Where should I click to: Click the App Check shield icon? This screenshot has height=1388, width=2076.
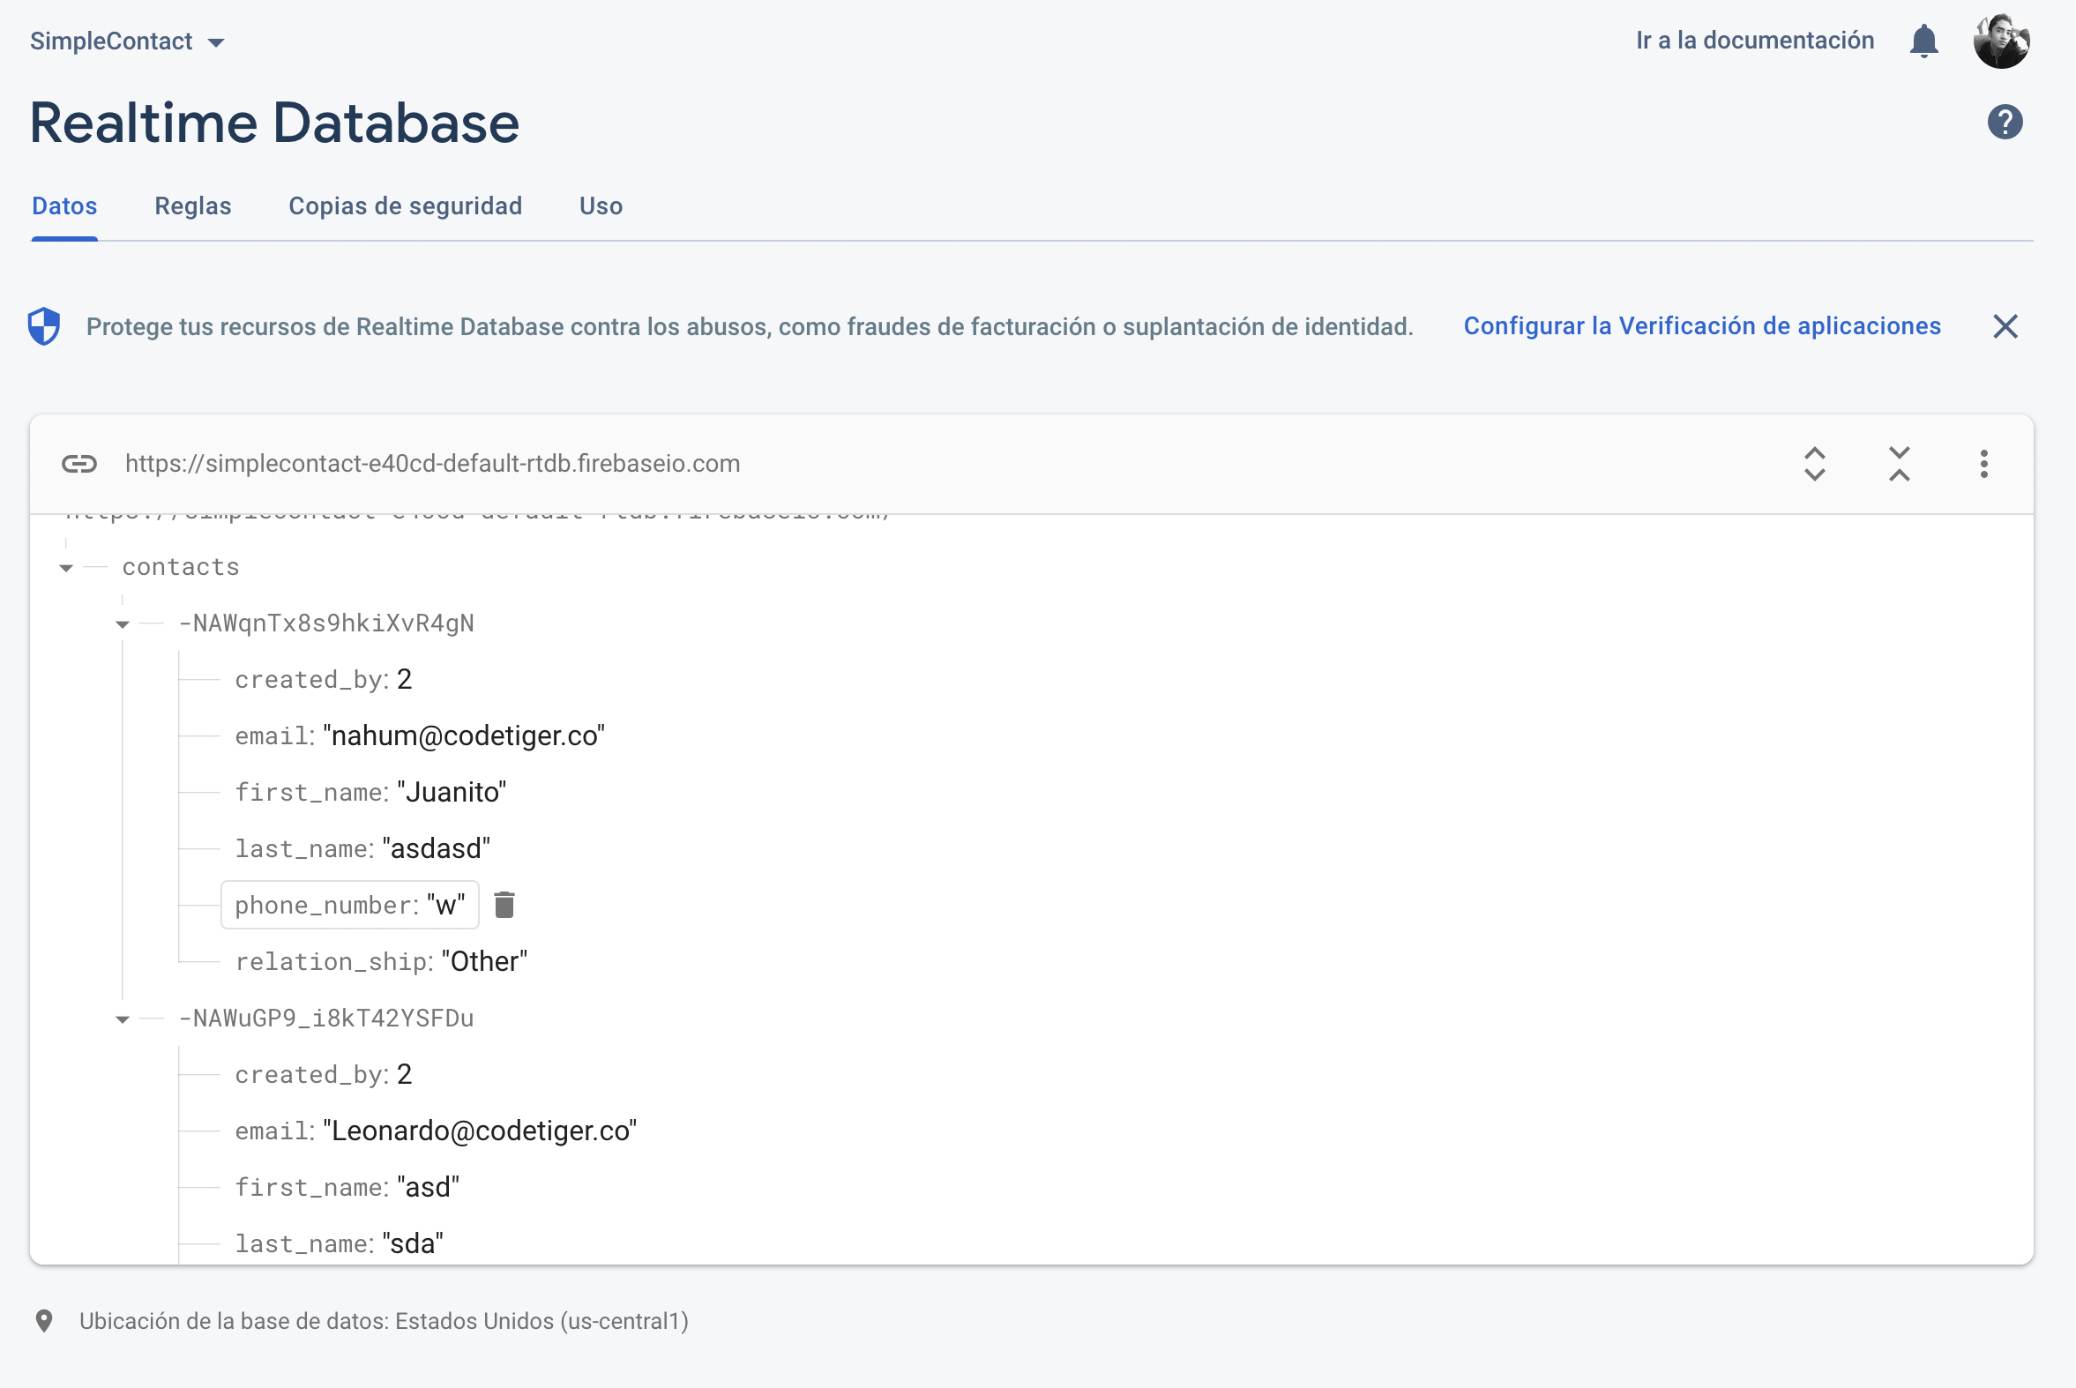coord(45,325)
